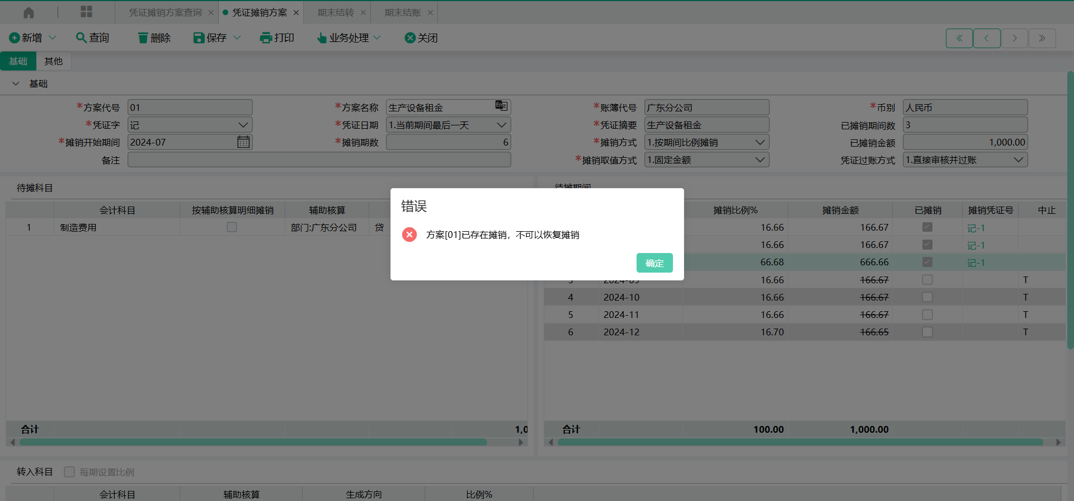Open the 凭证过账方式 dropdown

click(x=1018, y=160)
